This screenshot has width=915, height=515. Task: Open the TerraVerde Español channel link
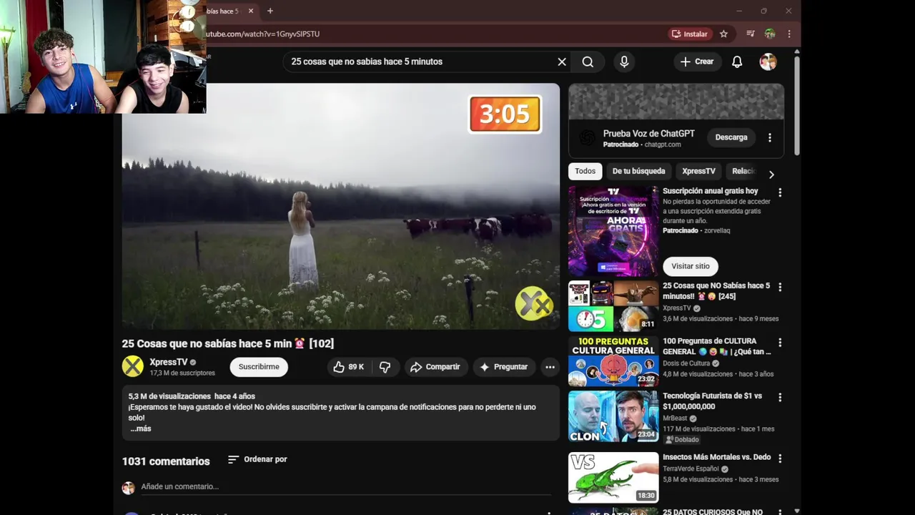pos(691,469)
